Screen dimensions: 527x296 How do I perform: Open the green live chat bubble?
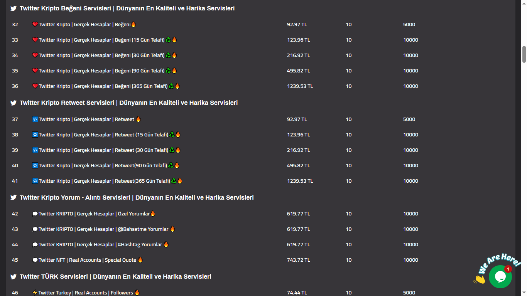[x=500, y=276]
